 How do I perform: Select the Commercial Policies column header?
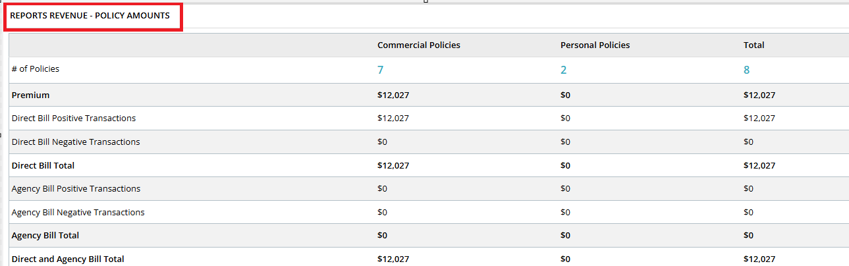[419, 45]
